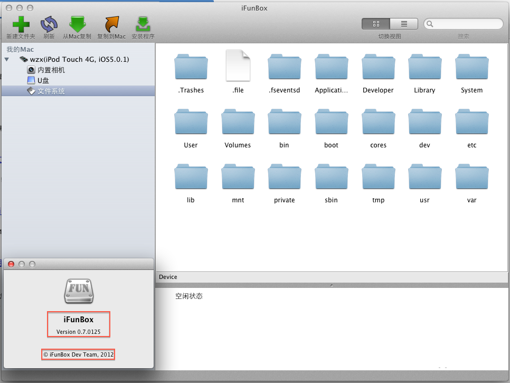
Task: Select the built-in camera (内置相机) sidebar item
Action: click(x=51, y=70)
